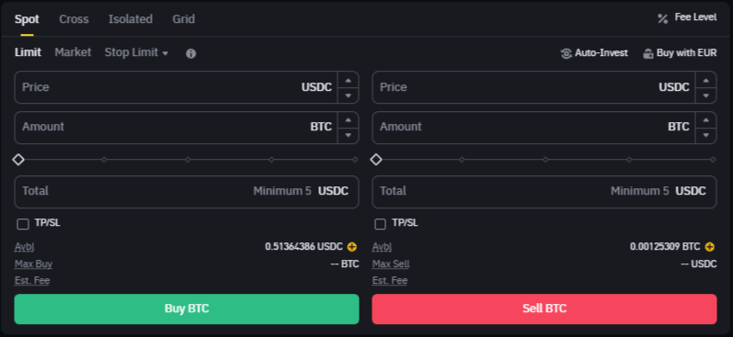Expand the Stop Limit dropdown
Image resolution: width=733 pixels, height=337 pixels.
136,52
